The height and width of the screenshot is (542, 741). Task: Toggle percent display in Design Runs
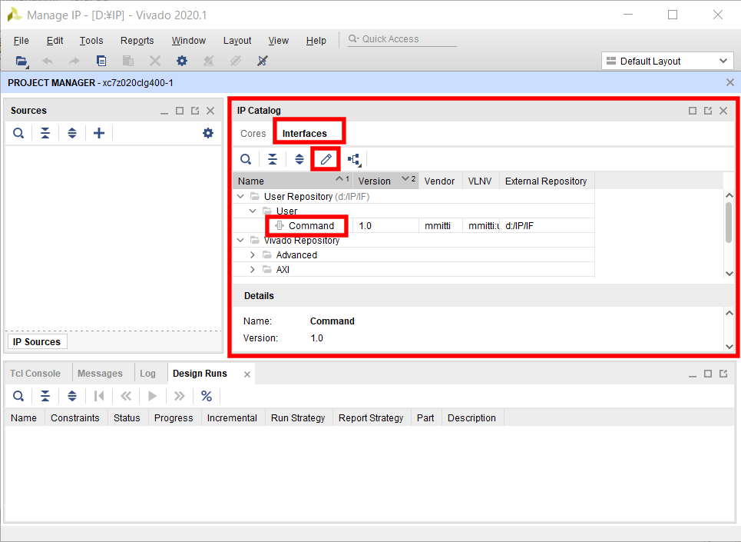(207, 397)
